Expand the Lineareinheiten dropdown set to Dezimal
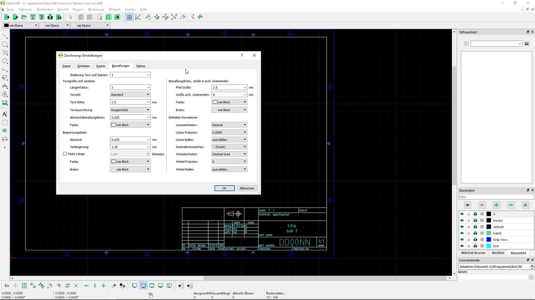 [229, 125]
